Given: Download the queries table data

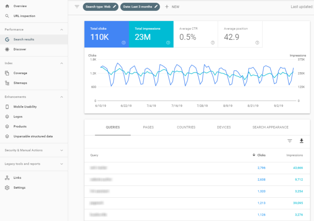Looking at the screenshot, I should click(x=301, y=141).
